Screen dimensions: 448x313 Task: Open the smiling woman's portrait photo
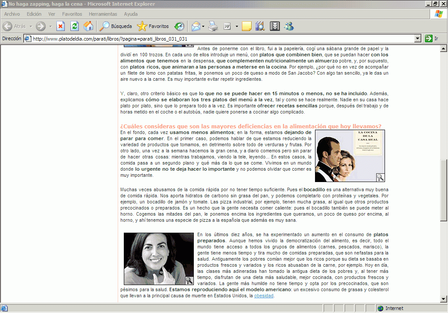(x=158, y=259)
